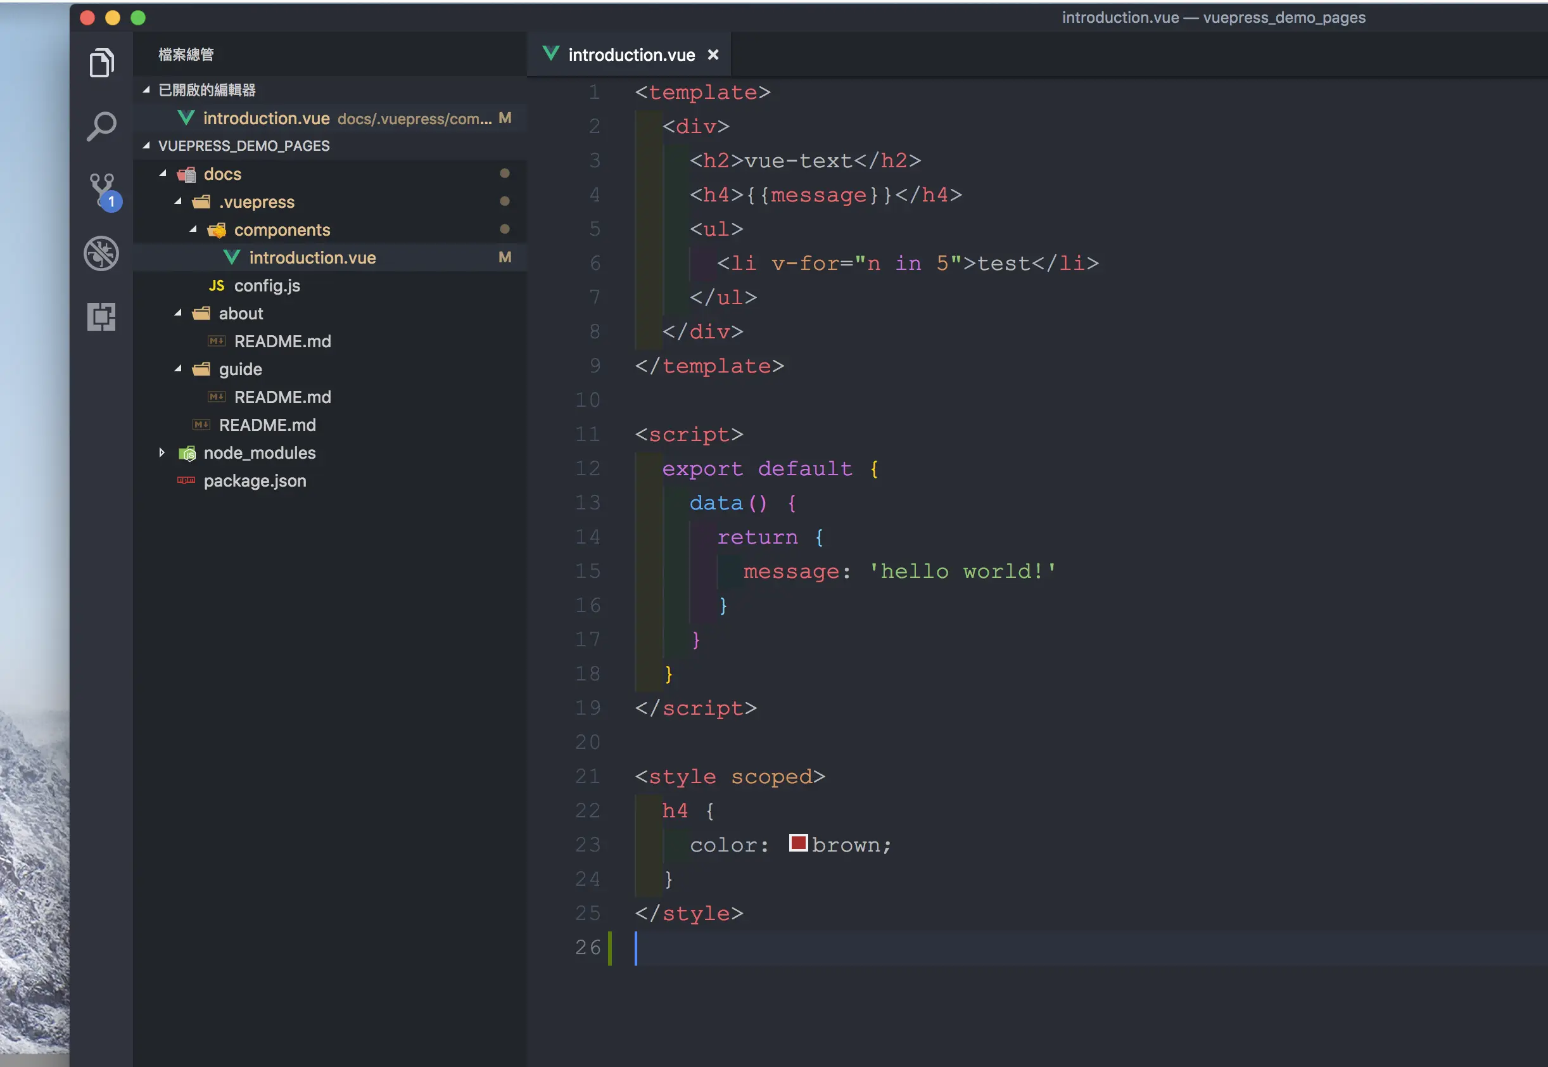The height and width of the screenshot is (1067, 1548).
Task: Expand the node_modules folder arrow
Action: (162, 452)
